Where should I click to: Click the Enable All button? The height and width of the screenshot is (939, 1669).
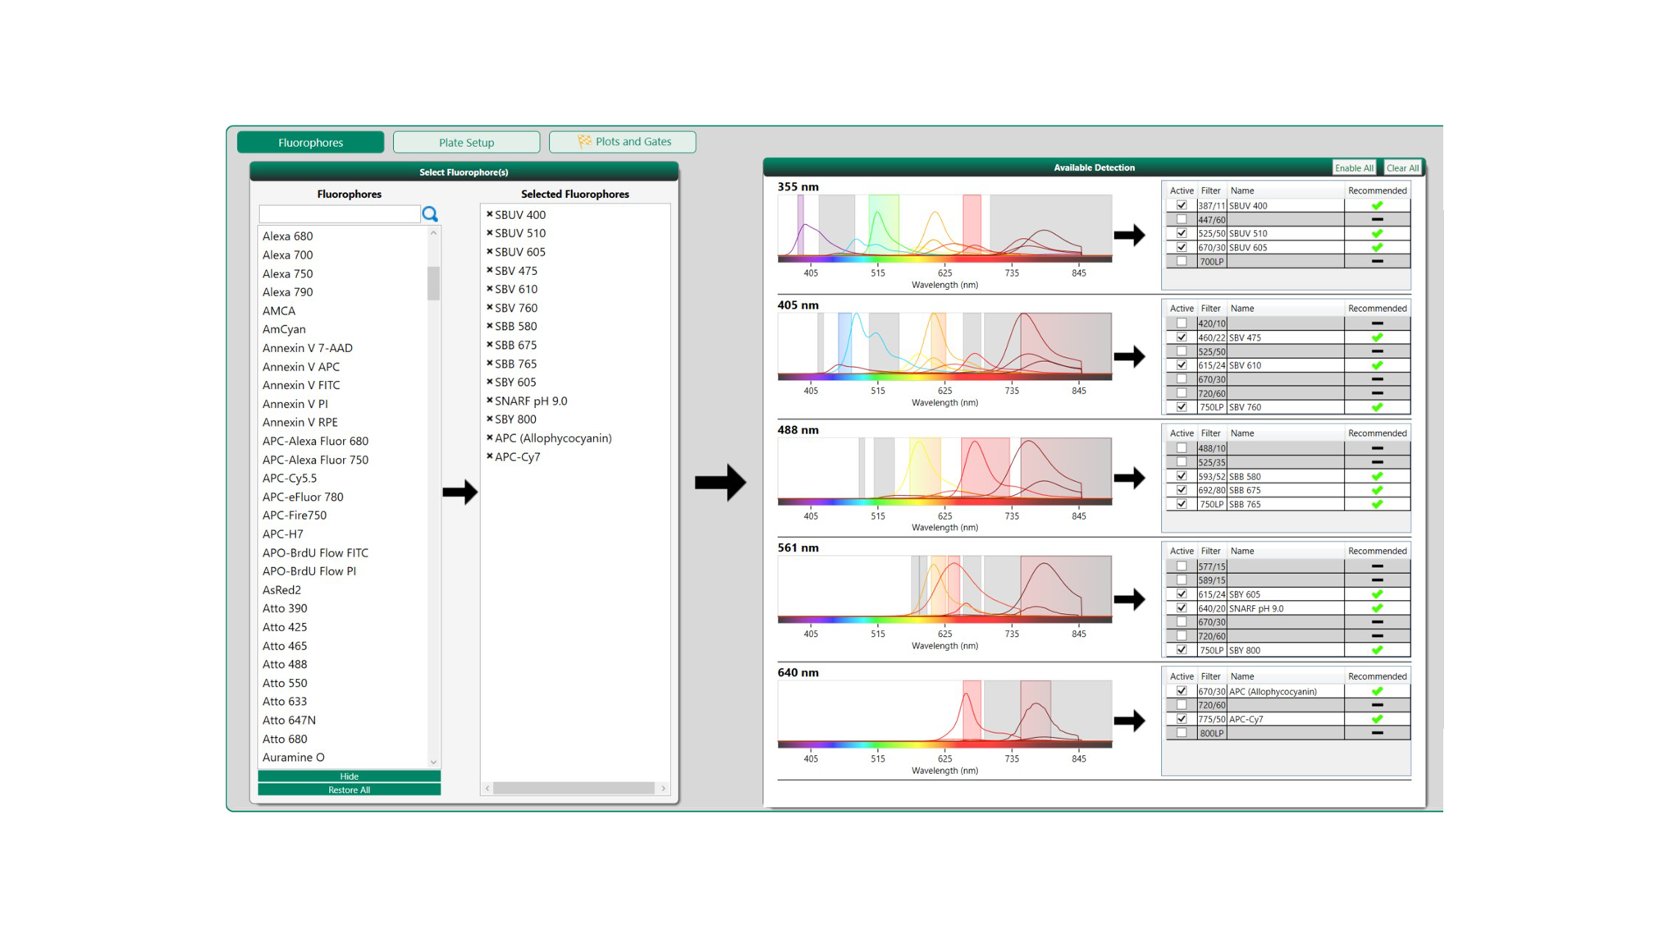pyautogui.click(x=1354, y=167)
